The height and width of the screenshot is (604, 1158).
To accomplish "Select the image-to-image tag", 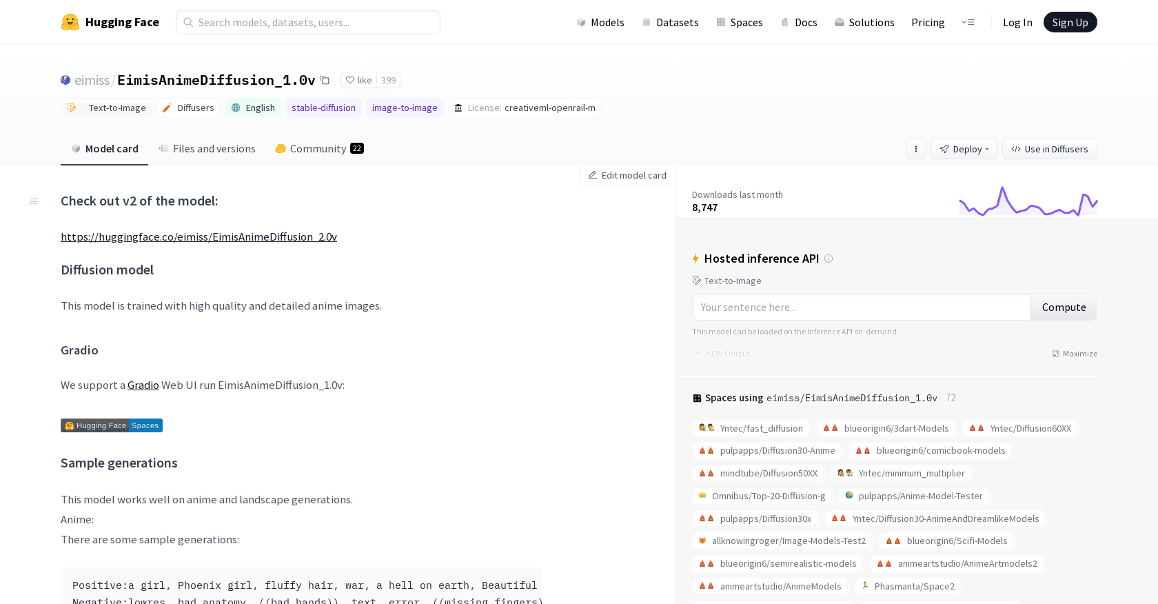I will click(405, 108).
